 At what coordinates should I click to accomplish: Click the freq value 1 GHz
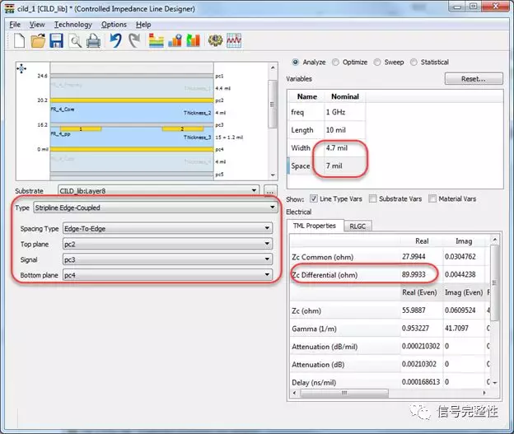coord(335,112)
